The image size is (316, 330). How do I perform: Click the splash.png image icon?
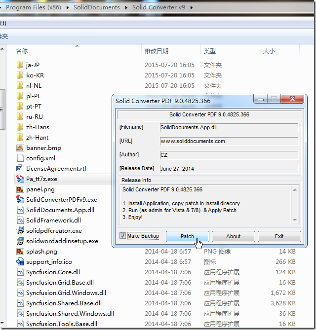tap(20, 251)
